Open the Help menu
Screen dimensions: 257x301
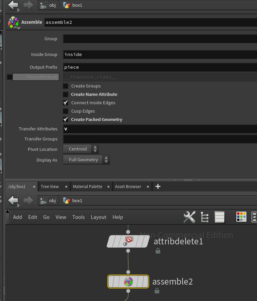(118, 217)
